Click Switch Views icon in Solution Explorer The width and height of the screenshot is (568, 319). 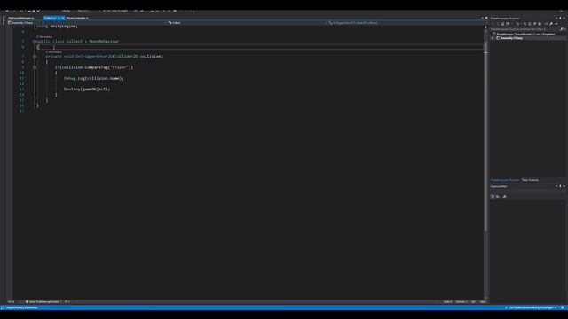[508, 24]
